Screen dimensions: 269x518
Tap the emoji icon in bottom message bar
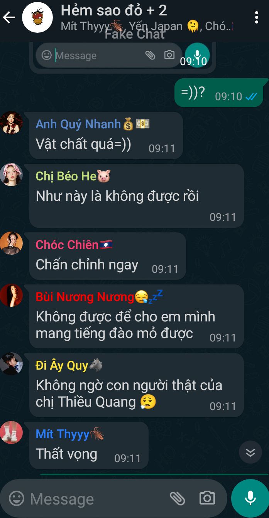(x=16, y=498)
